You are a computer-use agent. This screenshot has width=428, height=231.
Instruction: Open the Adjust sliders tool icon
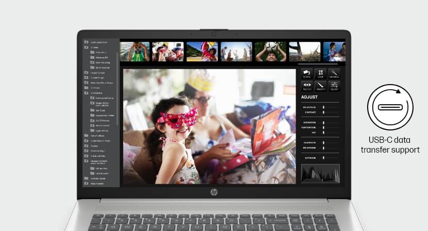tap(334, 86)
